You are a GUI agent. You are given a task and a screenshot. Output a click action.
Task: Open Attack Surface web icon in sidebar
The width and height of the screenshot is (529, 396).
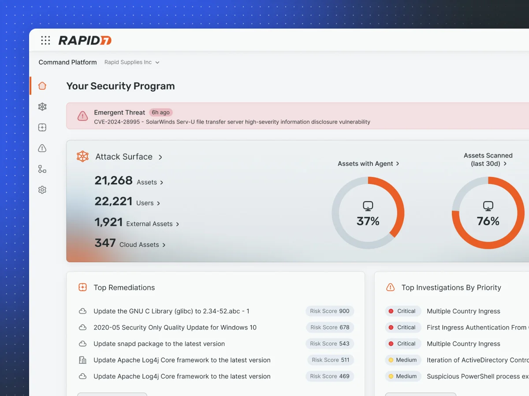[42, 107]
